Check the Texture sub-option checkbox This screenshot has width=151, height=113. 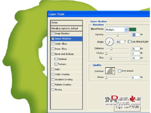pyautogui.click(x=56, y=64)
